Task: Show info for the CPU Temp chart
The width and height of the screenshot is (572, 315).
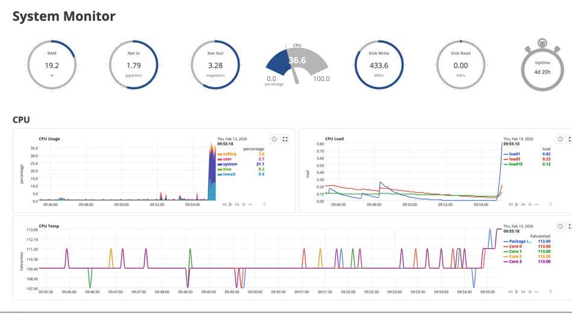Action: (x=560, y=227)
